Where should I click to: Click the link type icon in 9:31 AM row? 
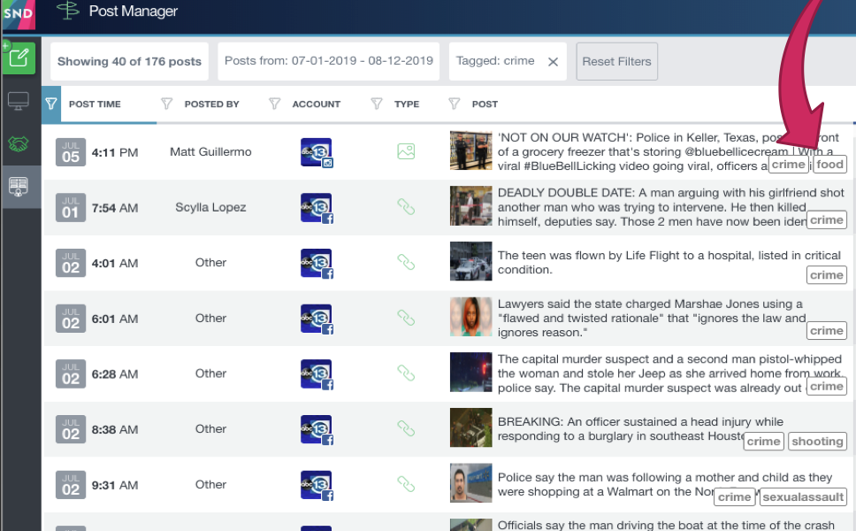tap(406, 485)
